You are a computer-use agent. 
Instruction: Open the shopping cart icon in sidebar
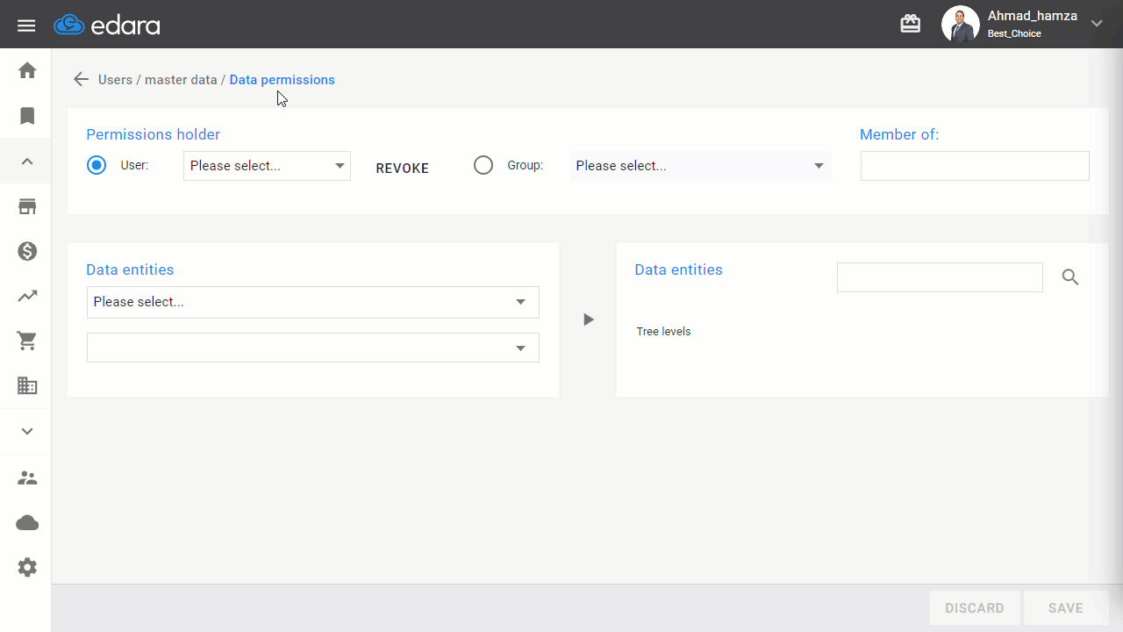27,341
